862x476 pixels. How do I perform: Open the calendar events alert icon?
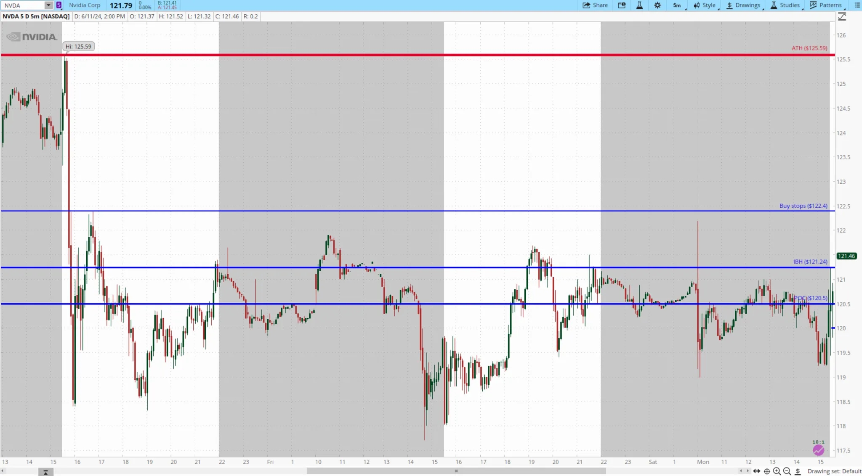point(622,5)
